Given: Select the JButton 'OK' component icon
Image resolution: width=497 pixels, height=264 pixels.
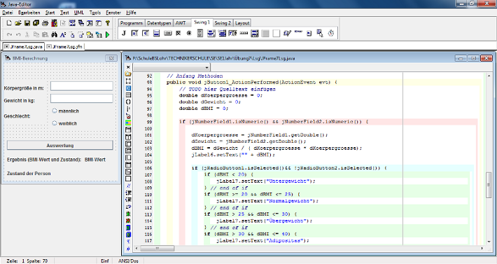Looking at the screenshot, I should [168, 33].
